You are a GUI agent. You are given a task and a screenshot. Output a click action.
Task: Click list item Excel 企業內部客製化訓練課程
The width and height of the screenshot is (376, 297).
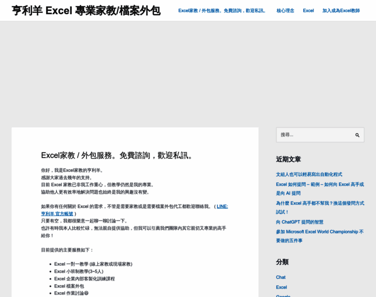point(85,279)
